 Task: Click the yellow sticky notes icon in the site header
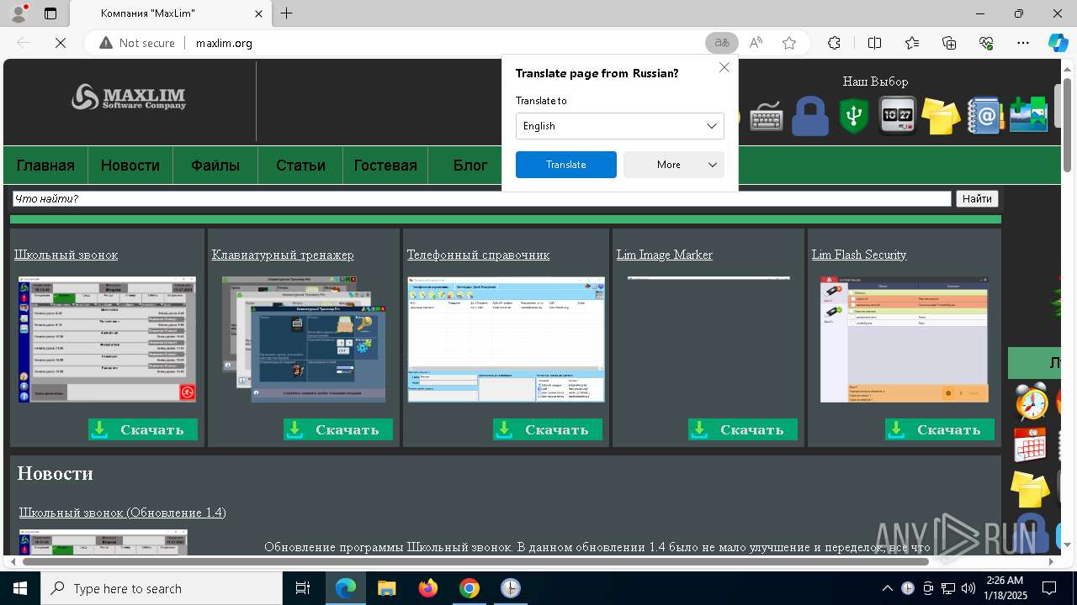pos(941,116)
